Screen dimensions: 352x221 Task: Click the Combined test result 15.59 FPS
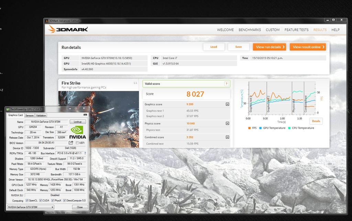pyautogui.click(x=192, y=144)
